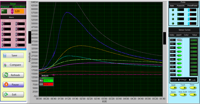
Task: Click the CH10 index label
Action: (172, 75)
